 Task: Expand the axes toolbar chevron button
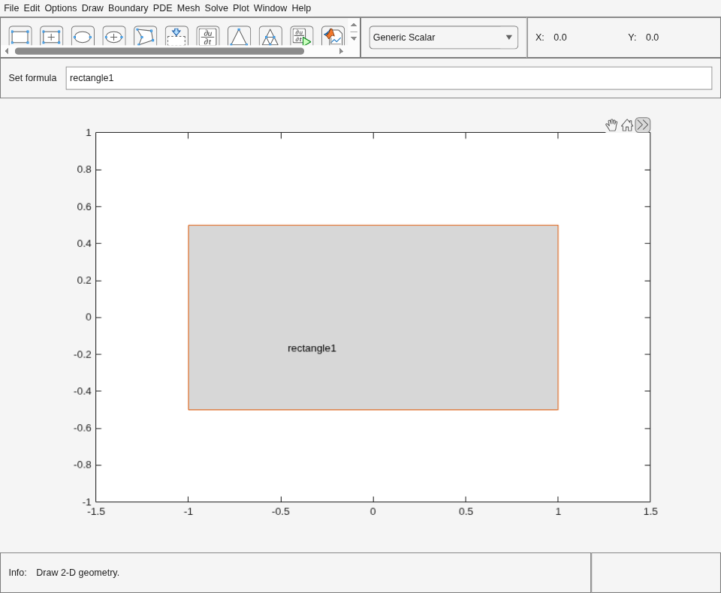[x=643, y=125]
